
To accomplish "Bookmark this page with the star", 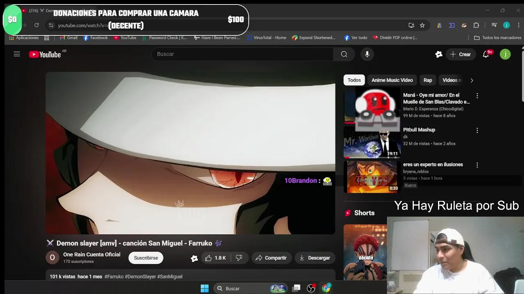I will click(422, 25).
